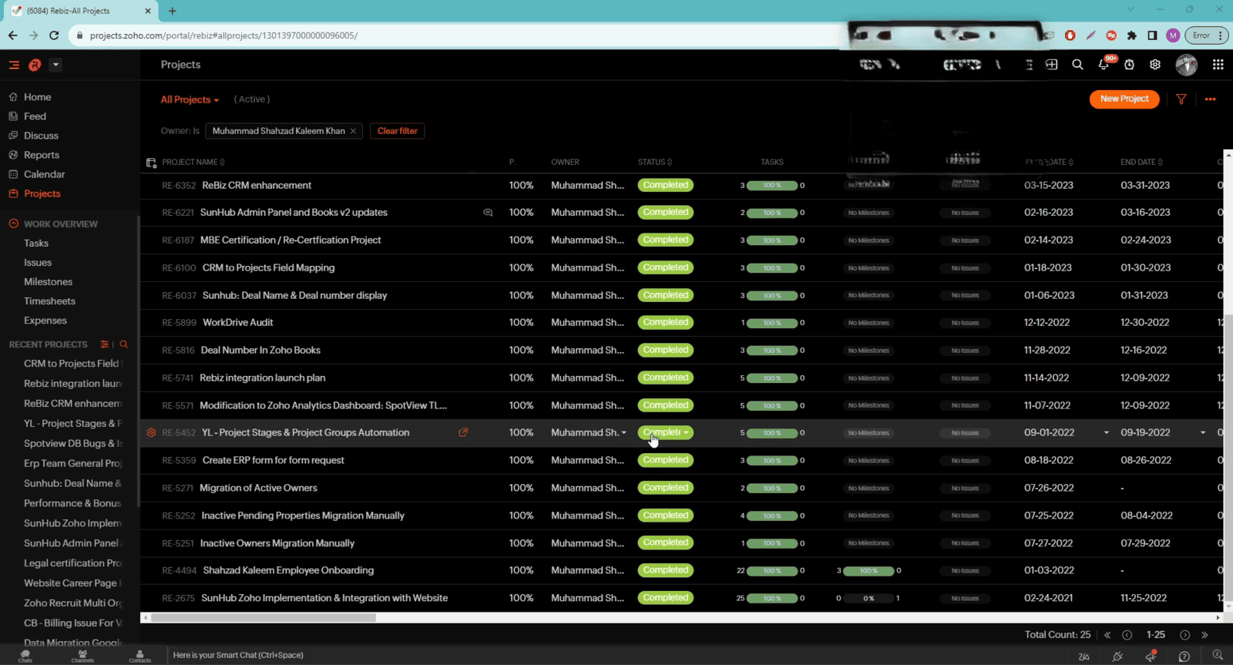1233x665 pixels.
Task: Click the quick add plus icon
Action: point(1051,65)
